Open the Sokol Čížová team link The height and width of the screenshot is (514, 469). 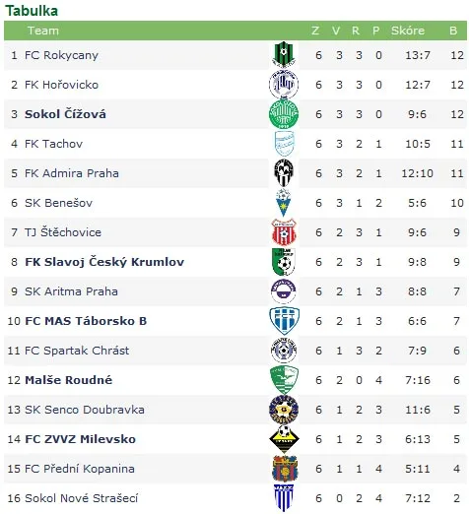tap(65, 114)
